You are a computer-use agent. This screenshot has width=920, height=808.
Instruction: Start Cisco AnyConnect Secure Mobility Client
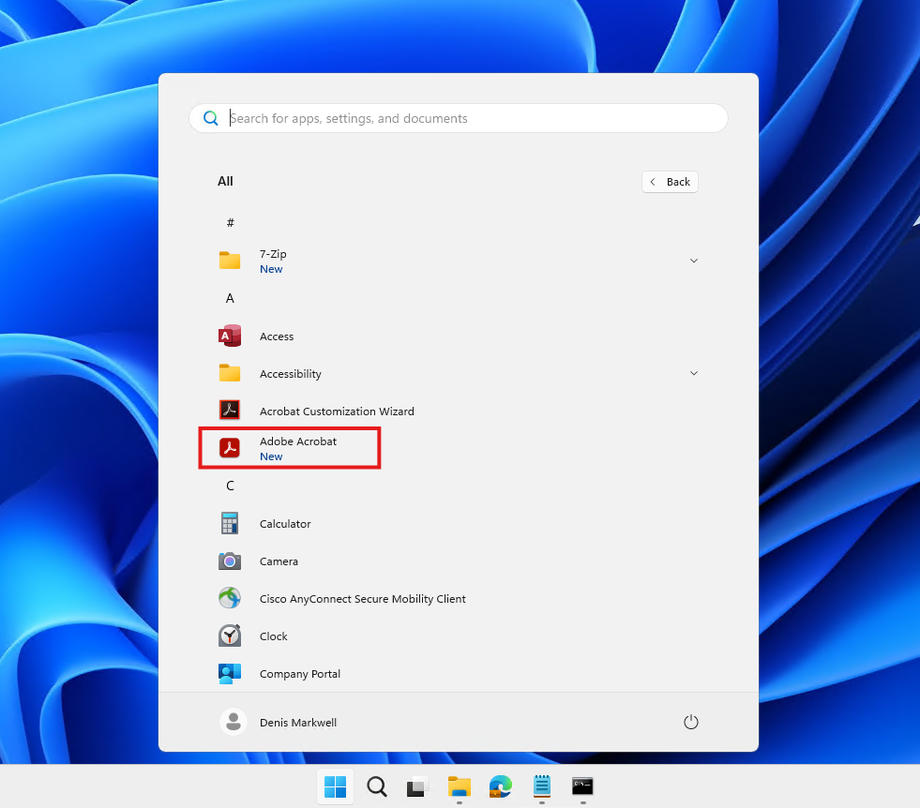pyautogui.click(x=362, y=599)
